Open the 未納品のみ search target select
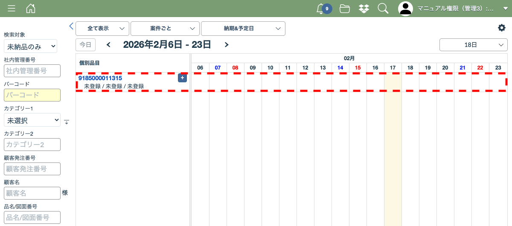 coord(30,46)
